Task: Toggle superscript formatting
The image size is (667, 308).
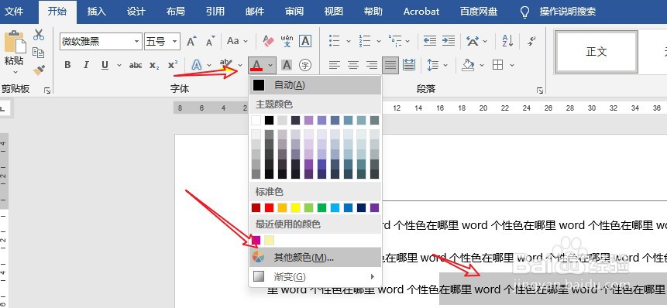Action: (x=172, y=65)
